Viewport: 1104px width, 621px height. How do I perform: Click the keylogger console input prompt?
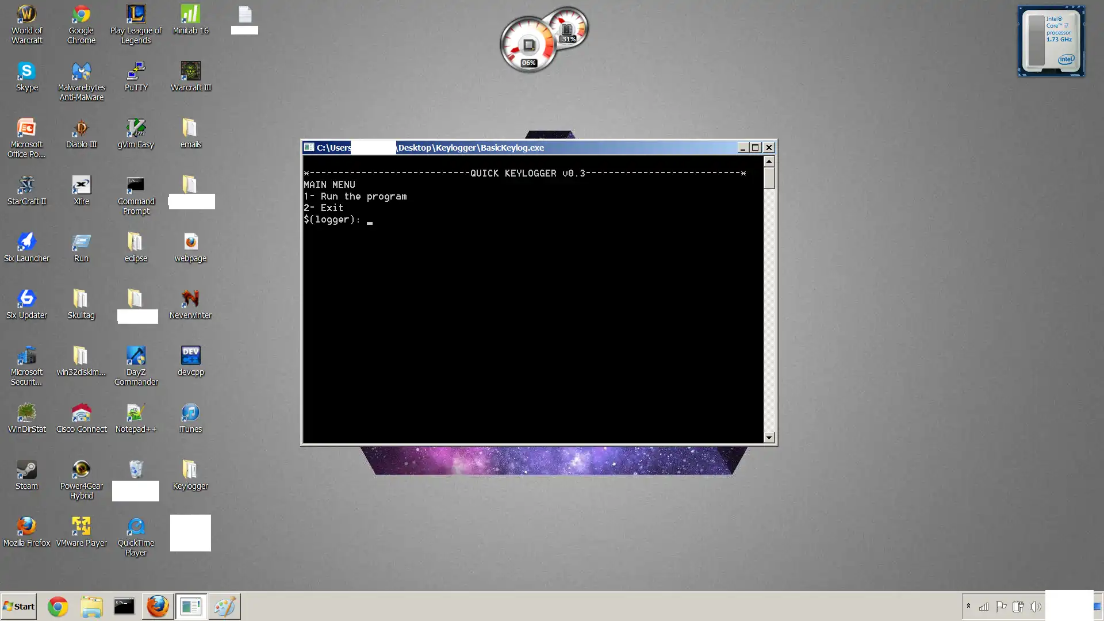(x=370, y=220)
